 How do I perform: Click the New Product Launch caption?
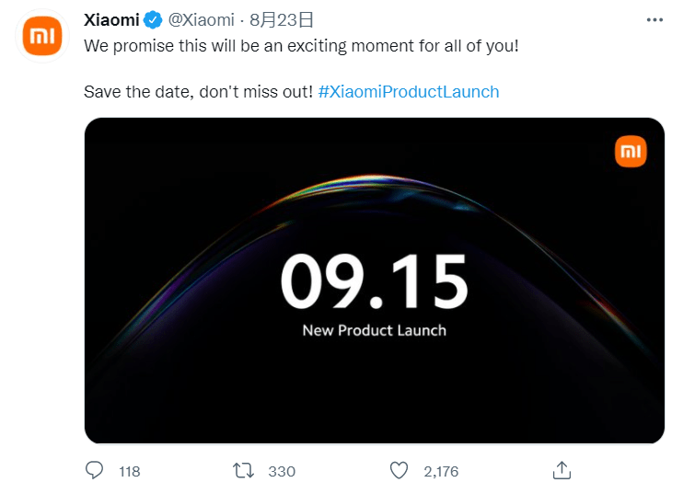click(x=374, y=330)
